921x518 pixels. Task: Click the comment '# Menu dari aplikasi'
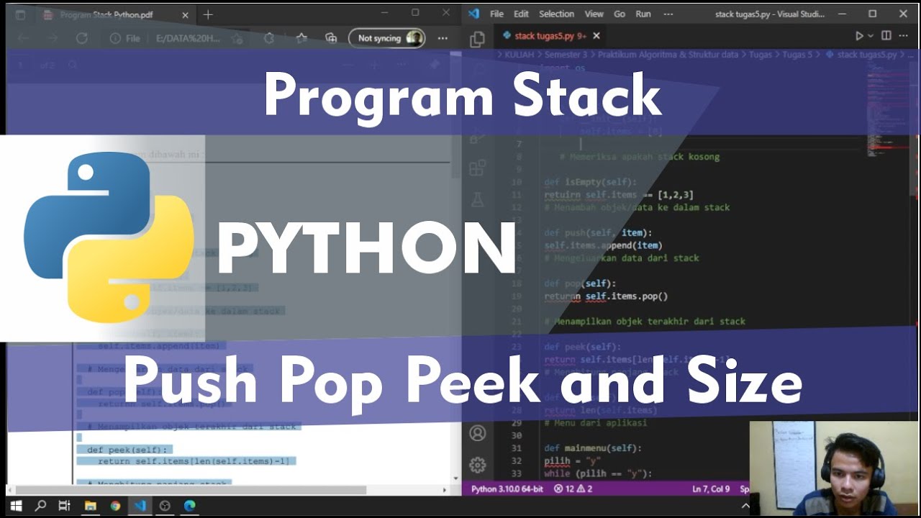(x=595, y=423)
